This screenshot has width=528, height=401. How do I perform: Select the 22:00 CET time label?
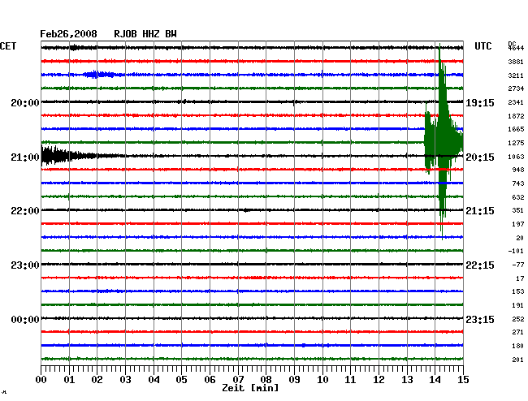click(25, 211)
